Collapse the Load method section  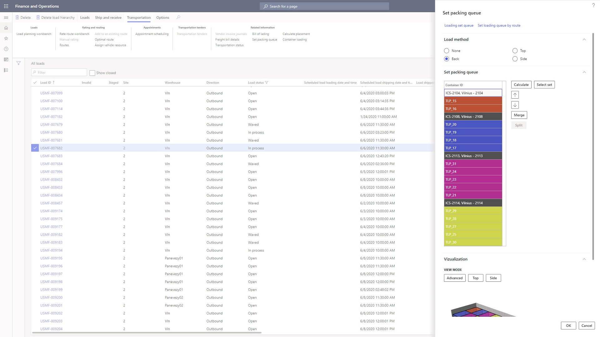pyautogui.click(x=584, y=40)
